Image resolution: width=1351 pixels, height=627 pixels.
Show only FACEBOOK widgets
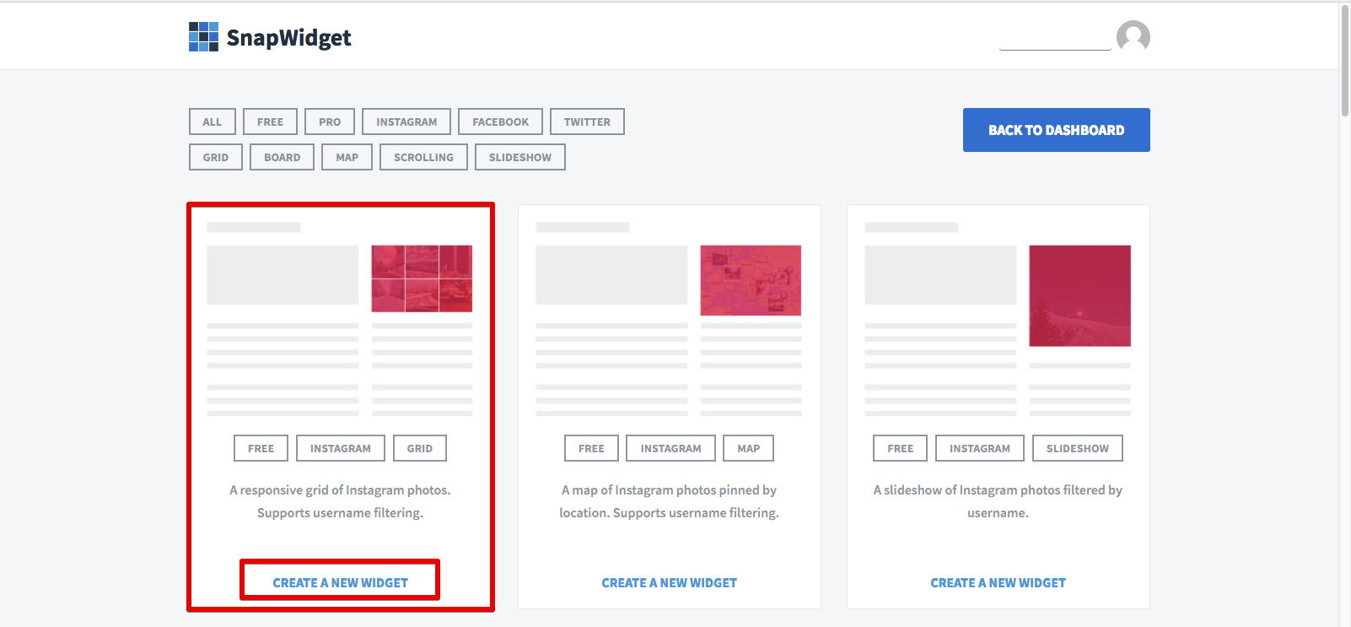point(500,122)
